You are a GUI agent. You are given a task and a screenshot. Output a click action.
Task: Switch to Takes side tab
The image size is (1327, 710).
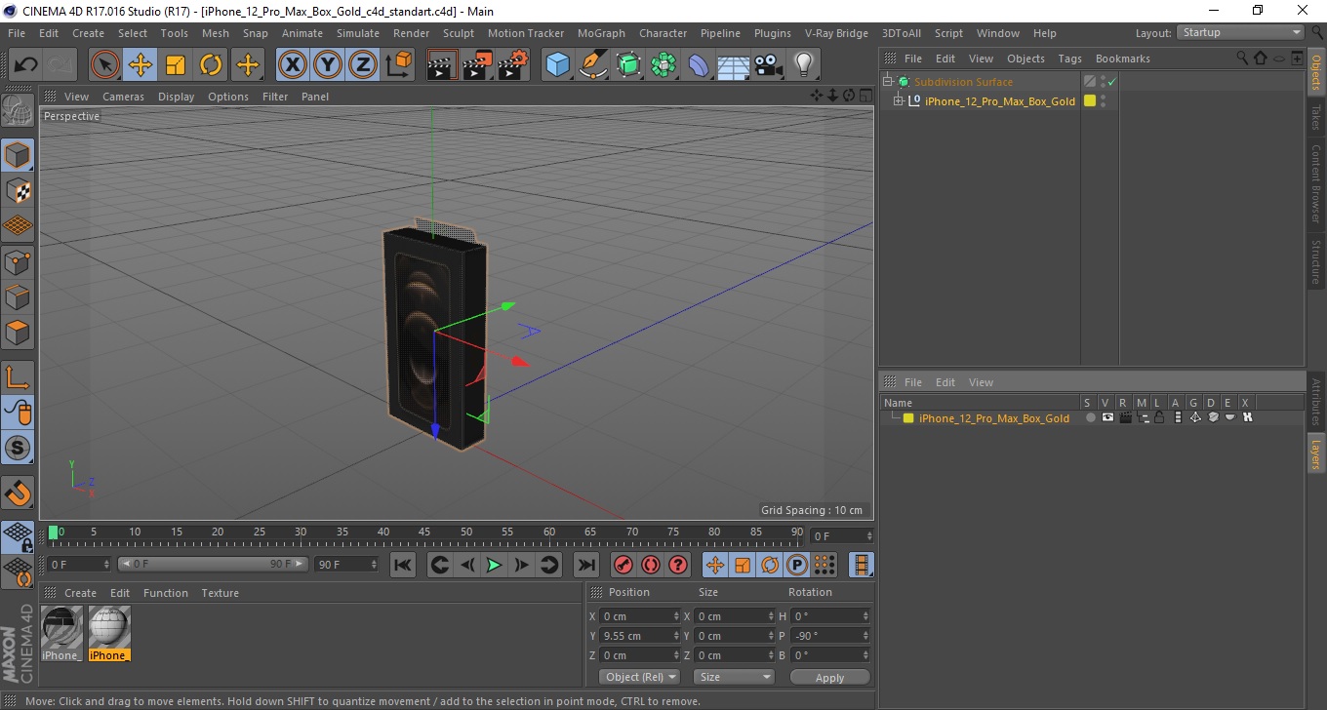1315,117
